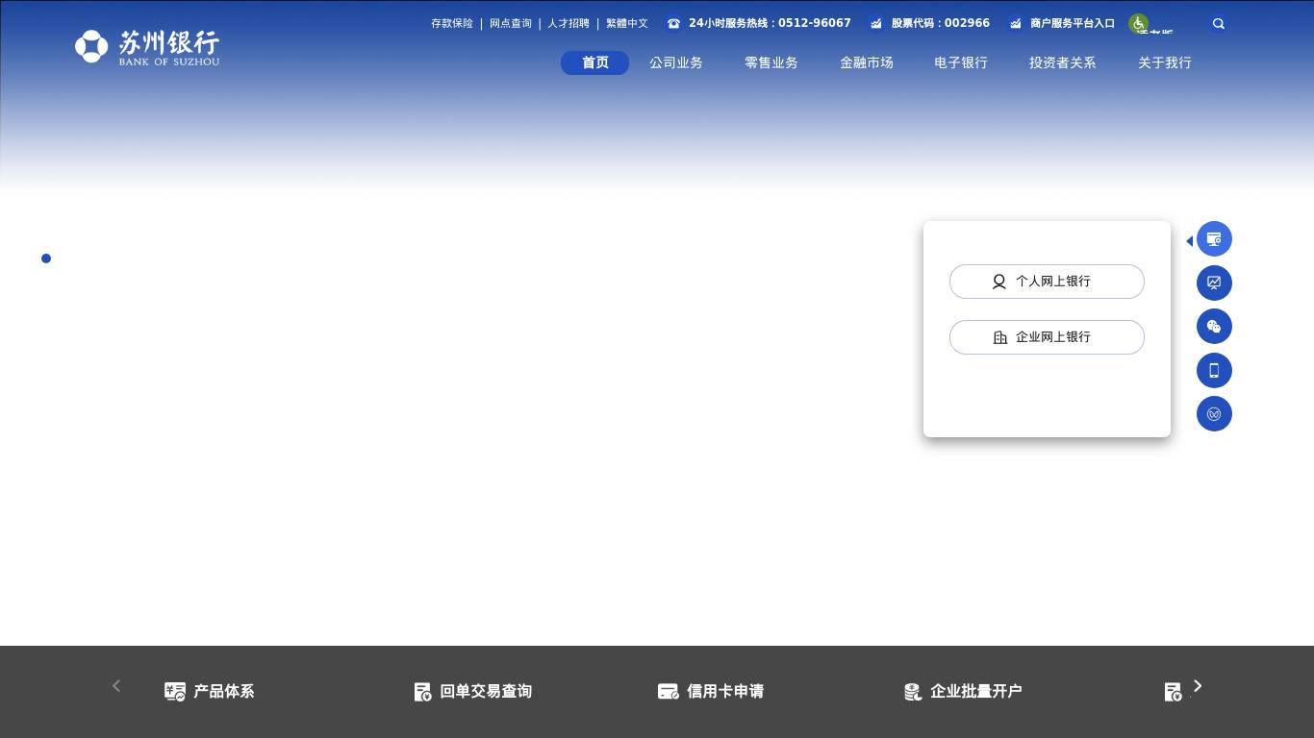Open the 电子银行 menu

[960, 63]
